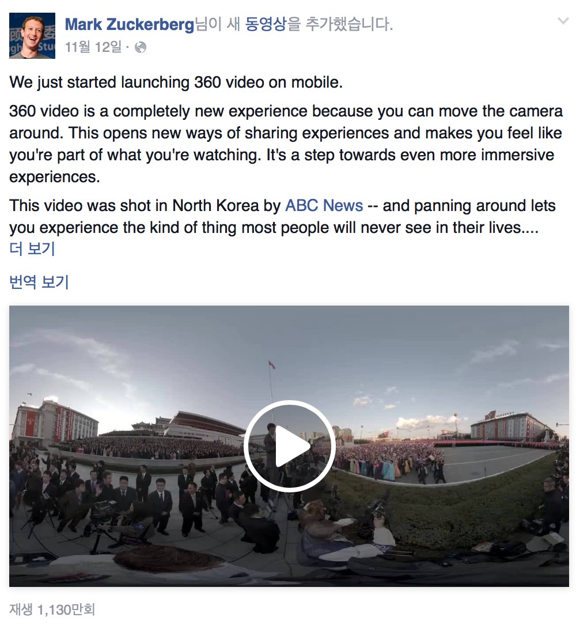Show the translation via 번역 보기
Viewport: 576px width, 625px height.
[39, 282]
